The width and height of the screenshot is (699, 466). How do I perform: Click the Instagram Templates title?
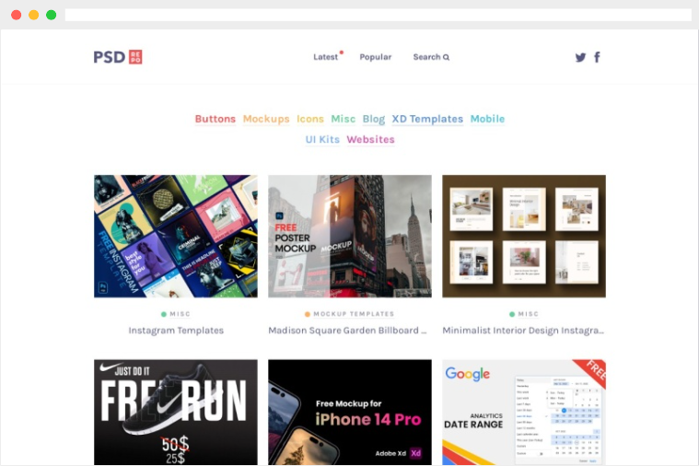(176, 331)
